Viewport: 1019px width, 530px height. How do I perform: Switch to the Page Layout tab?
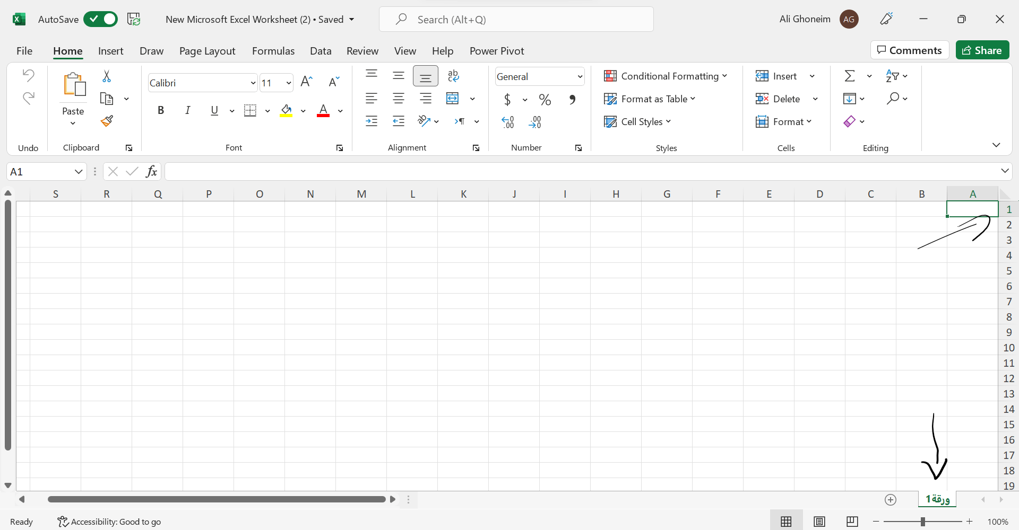tap(207, 51)
